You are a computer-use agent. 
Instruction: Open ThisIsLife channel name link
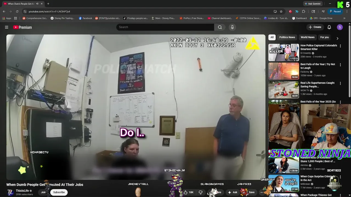22,191
